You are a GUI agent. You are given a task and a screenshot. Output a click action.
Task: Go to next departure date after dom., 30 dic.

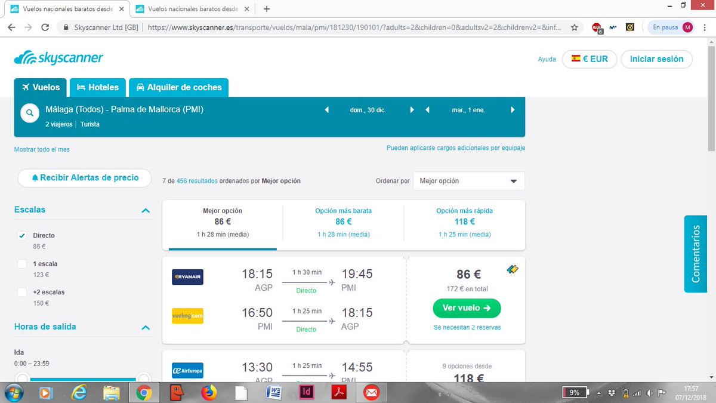(412, 110)
